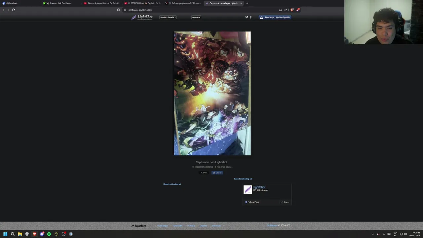
Task: Bookmark this page with the bookmark icon
Action: 118,10
